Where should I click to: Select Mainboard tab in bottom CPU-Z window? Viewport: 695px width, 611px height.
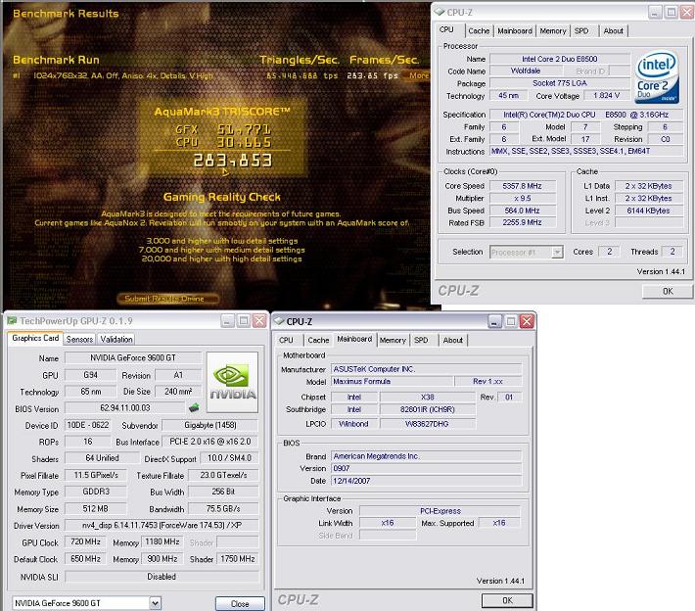[x=354, y=339]
